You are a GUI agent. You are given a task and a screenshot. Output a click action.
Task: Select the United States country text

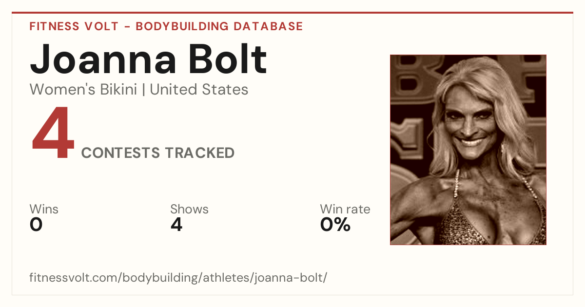click(x=199, y=90)
